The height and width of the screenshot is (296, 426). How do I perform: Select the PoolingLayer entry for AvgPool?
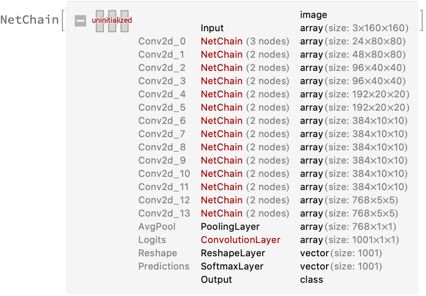(x=230, y=227)
